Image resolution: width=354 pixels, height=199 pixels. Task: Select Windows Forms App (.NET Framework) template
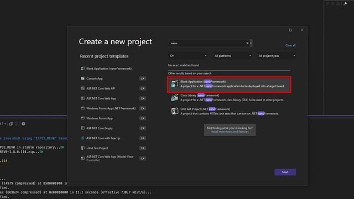(x=113, y=108)
